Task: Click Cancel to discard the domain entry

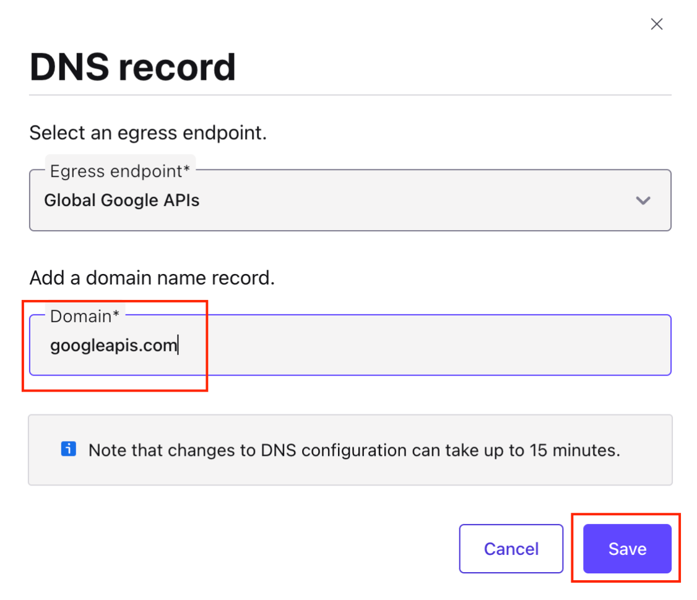Action: pos(511,549)
